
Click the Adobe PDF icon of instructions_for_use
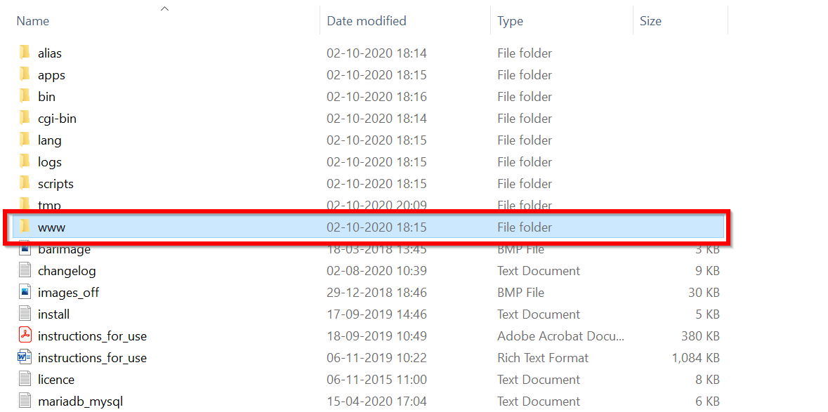pyautogui.click(x=25, y=335)
